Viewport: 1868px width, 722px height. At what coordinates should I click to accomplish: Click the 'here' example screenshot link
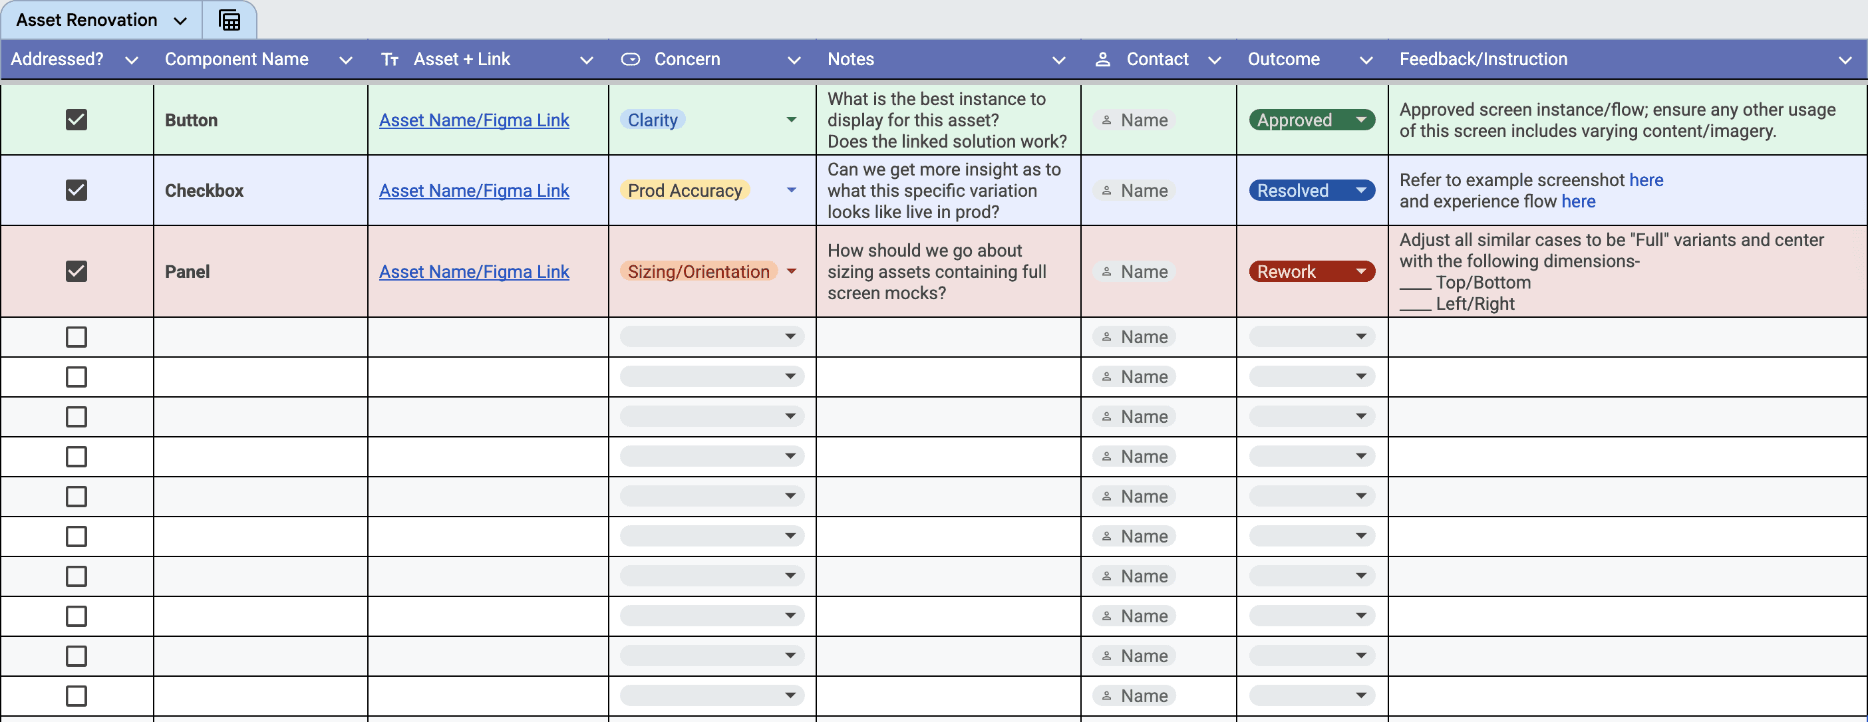point(1645,180)
